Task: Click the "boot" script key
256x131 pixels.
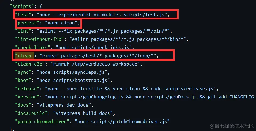Action: pyautogui.click(x=22, y=81)
